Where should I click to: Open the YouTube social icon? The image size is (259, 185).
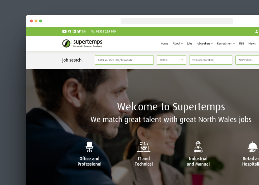tap(64, 31)
